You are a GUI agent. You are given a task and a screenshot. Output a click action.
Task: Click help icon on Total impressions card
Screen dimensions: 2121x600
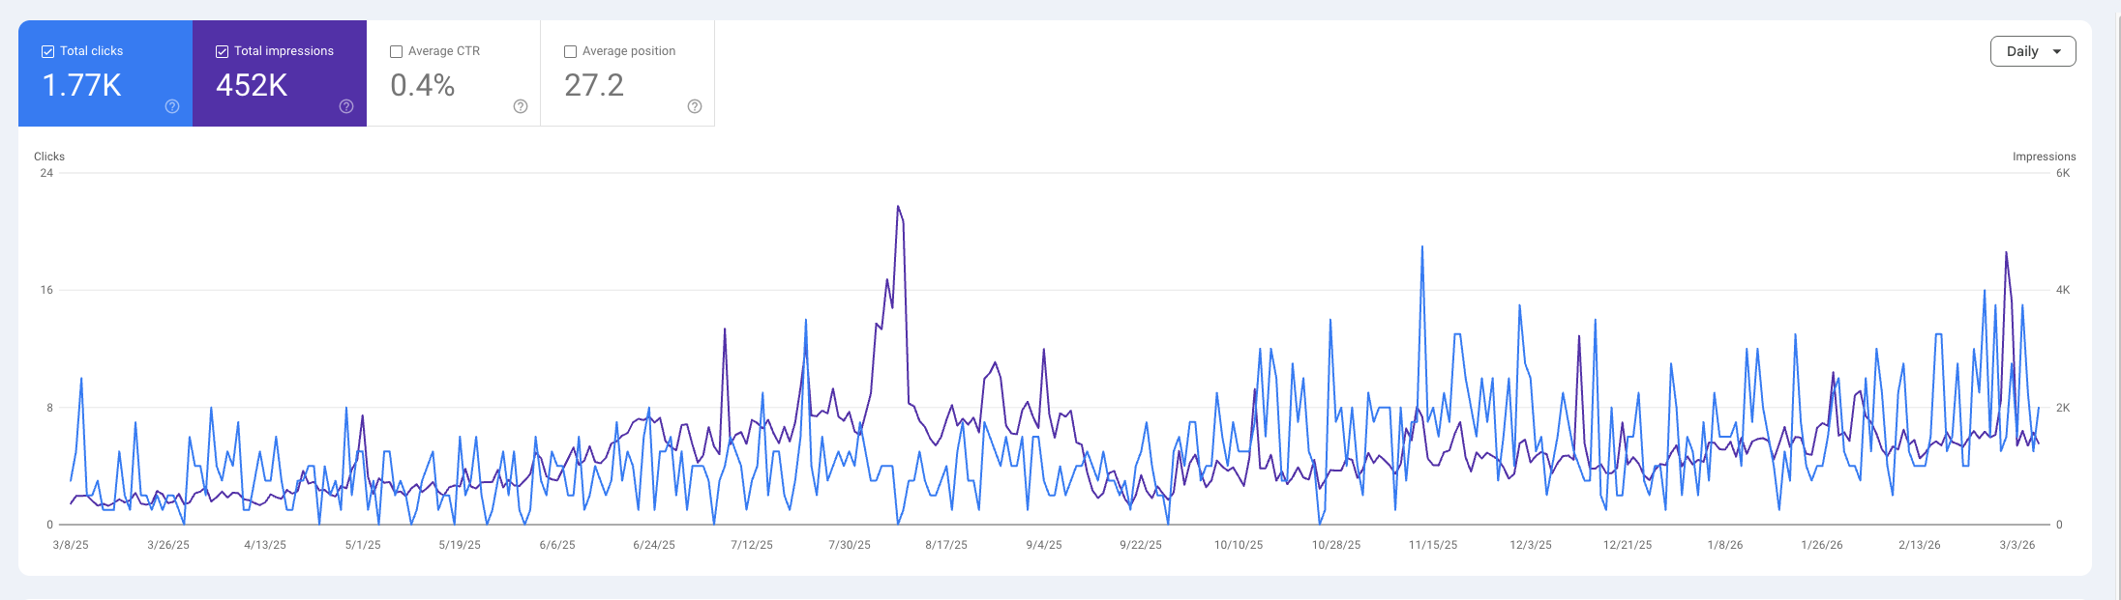[346, 106]
